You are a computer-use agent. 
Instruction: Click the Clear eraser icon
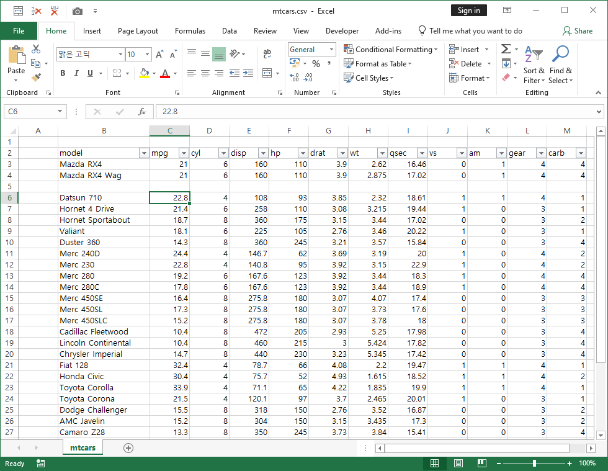[506, 78]
